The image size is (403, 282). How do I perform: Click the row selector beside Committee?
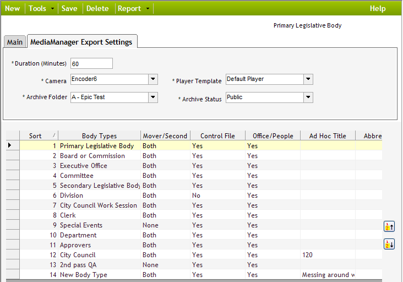click(x=13, y=176)
